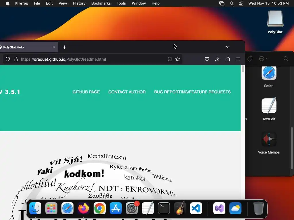Open Google Chrome from the Dock
Image resolution: width=294 pixels, height=220 pixels.
[x=100, y=208]
